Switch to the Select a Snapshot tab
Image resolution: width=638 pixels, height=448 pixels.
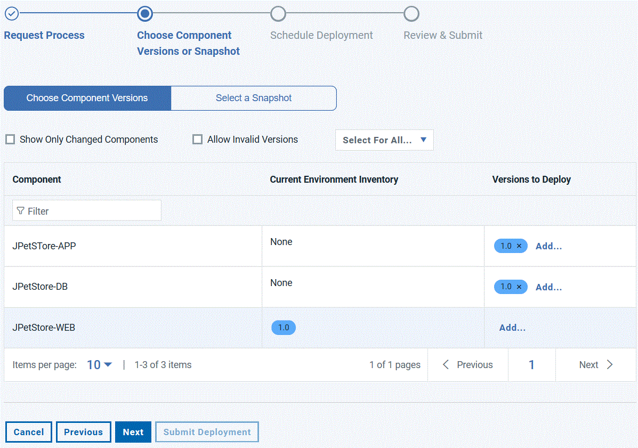254,98
